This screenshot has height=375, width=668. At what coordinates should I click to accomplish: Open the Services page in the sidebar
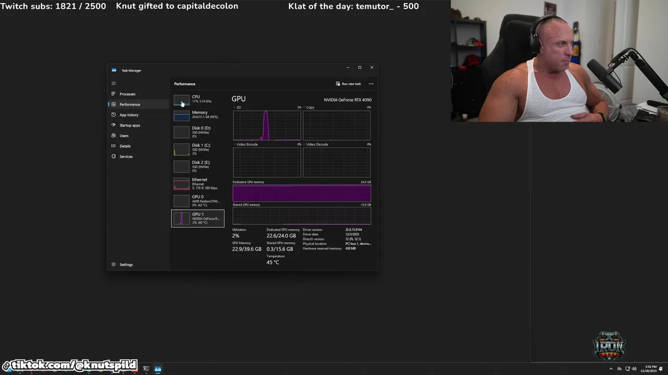click(138, 156)
